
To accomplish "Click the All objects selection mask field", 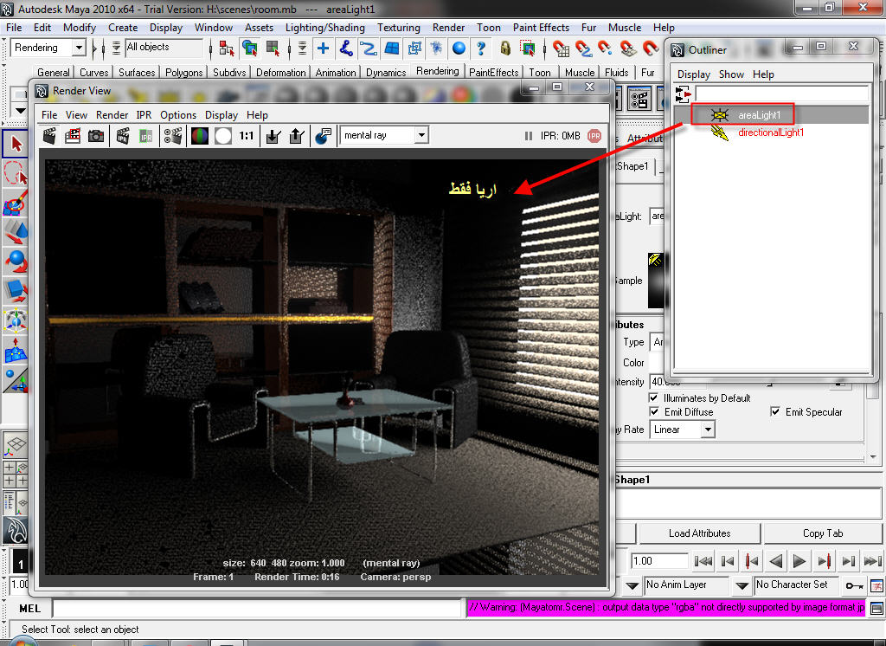I will pyautogui.click(x=164, y=48).
